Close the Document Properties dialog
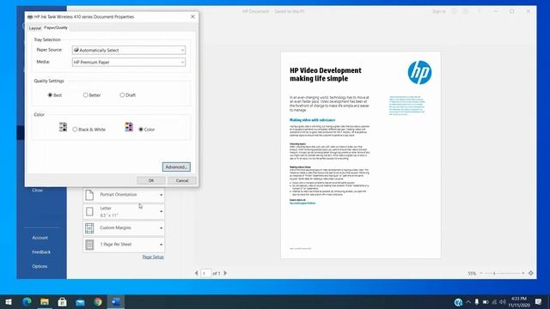This screenshot has height=309, width=550. click(192, 16)
